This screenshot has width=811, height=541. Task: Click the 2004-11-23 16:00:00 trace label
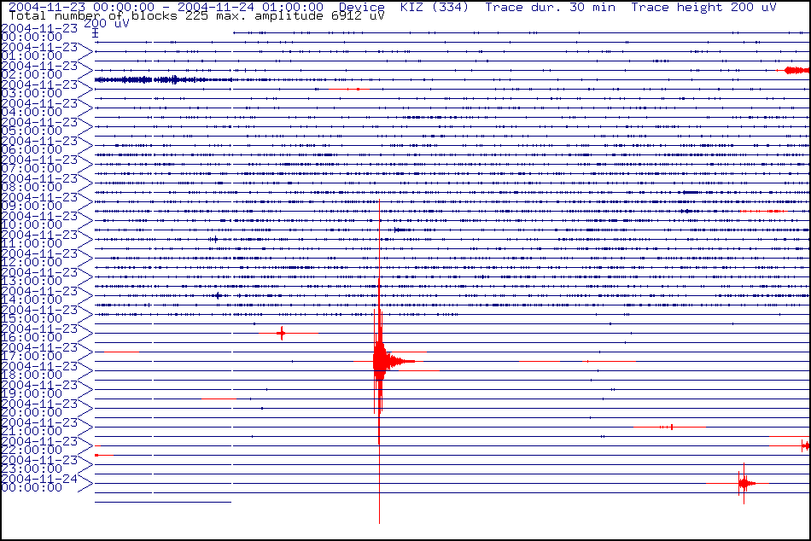pos(39,333)
